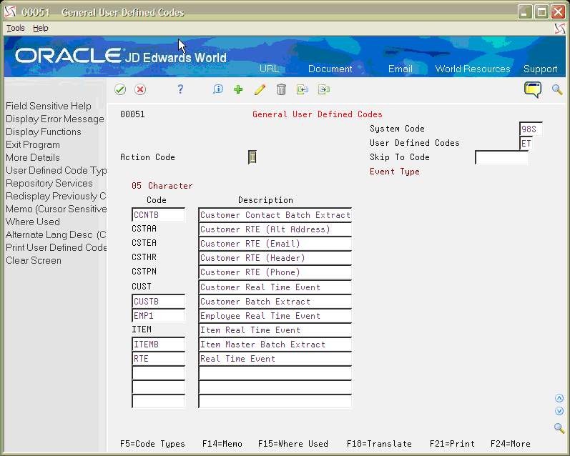The image size is (570, 456).
Task: Open the Support link in banner
Action: pos(540,69)
